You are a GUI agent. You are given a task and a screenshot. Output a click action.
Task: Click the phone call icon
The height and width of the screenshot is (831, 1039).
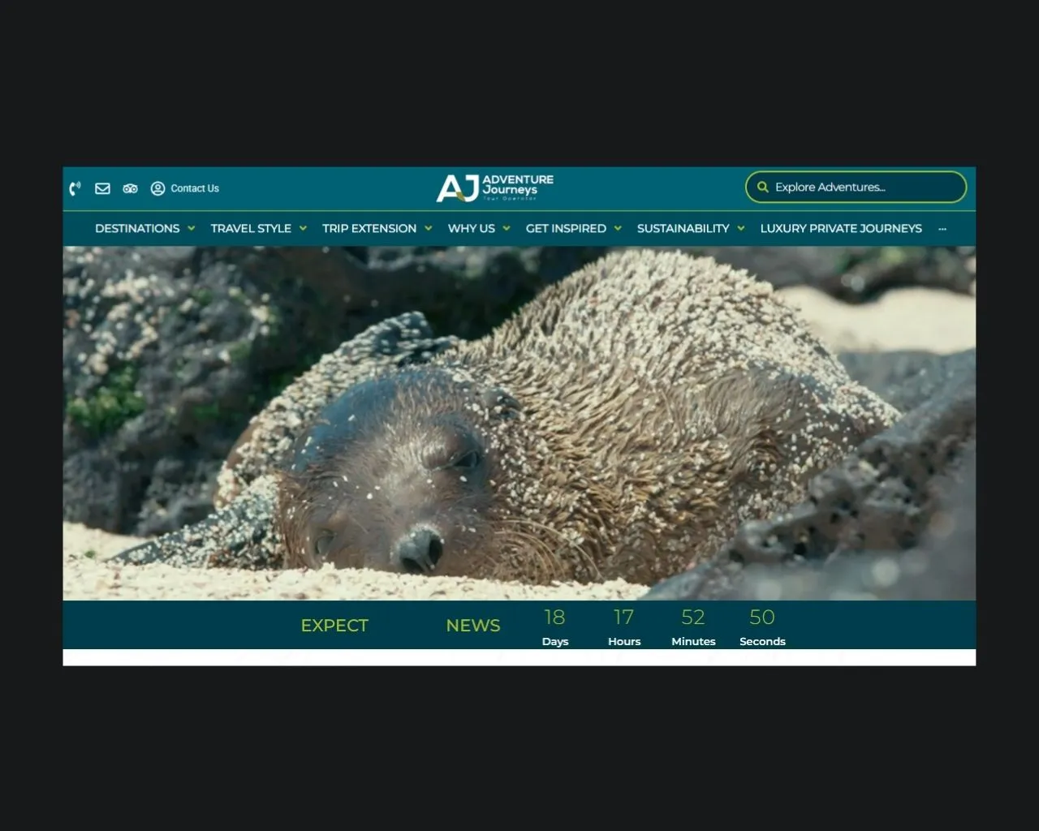tap(75, 188)
